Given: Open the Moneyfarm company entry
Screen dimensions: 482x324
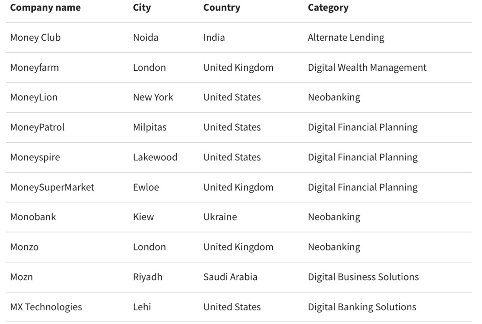Looking at the screenshot, I should [x=34, y=68].
